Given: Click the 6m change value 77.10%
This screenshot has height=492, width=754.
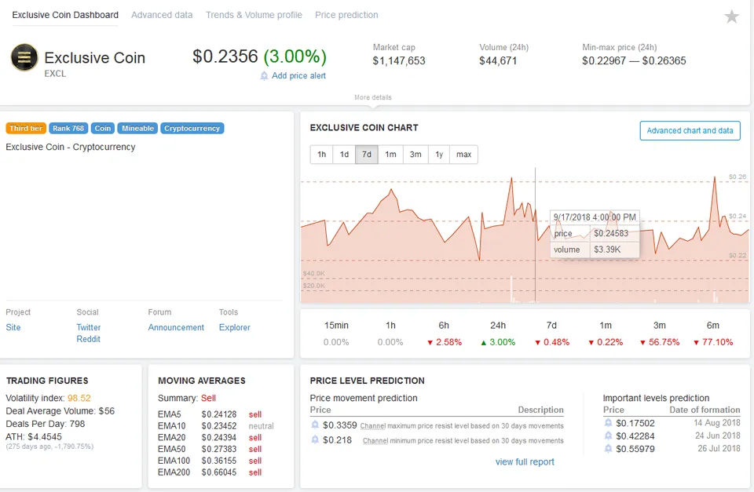Looking at the screenshot, I should pyautogui.click(x=713, y=342).
